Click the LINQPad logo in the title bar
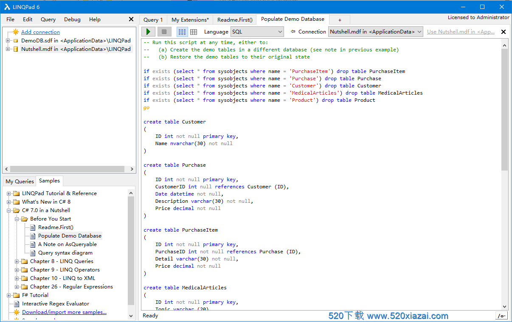The width and height of the screenshot is (512, 322). (x=7, y=7)
